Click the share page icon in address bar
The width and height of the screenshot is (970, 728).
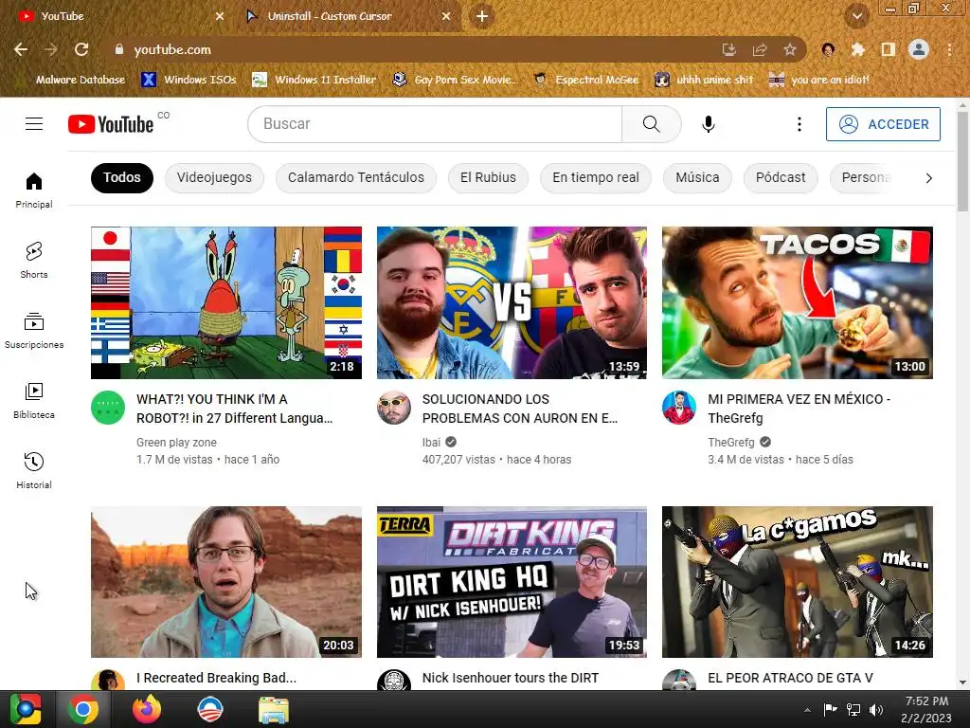coord(759,49)
